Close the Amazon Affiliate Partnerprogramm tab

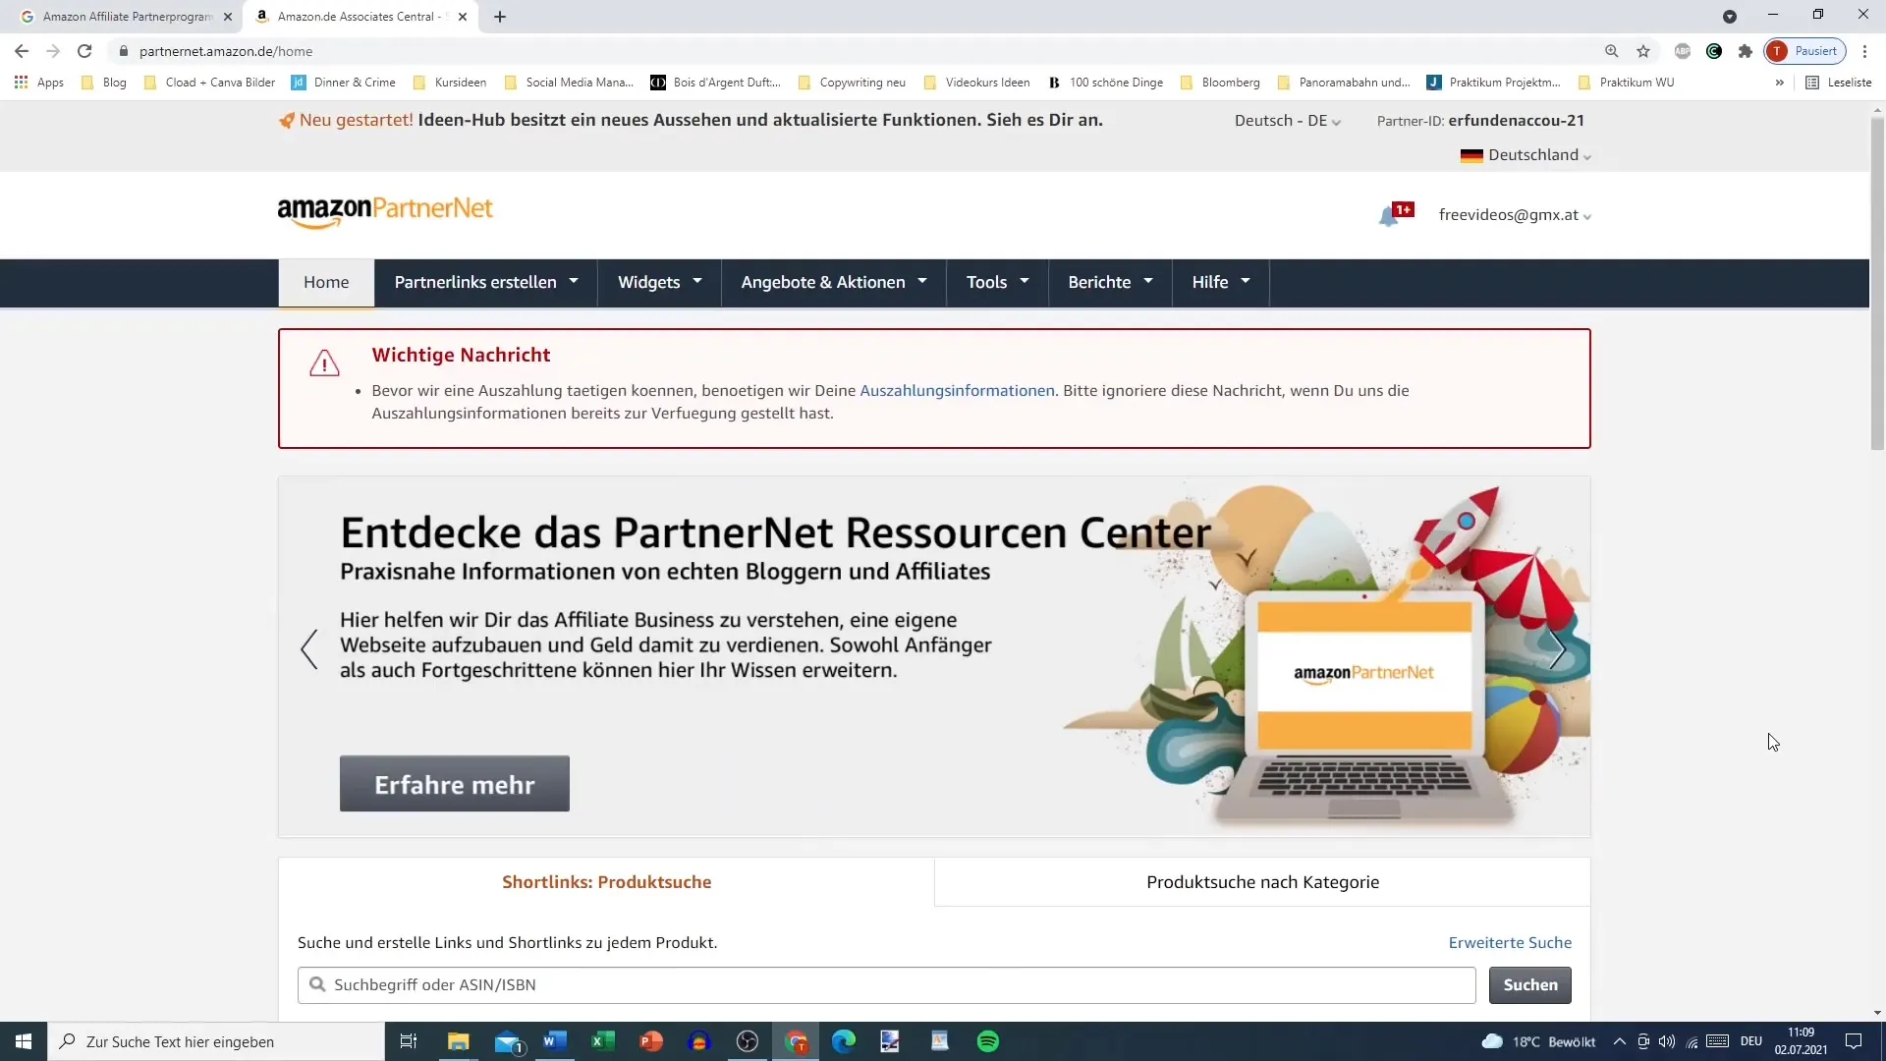228,17
